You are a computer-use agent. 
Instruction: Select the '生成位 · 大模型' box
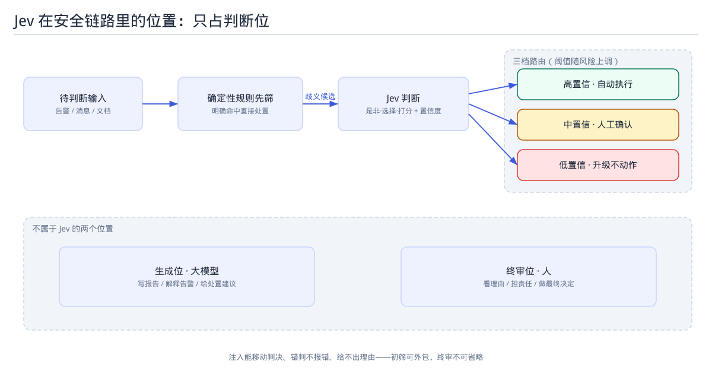[187, 277]
